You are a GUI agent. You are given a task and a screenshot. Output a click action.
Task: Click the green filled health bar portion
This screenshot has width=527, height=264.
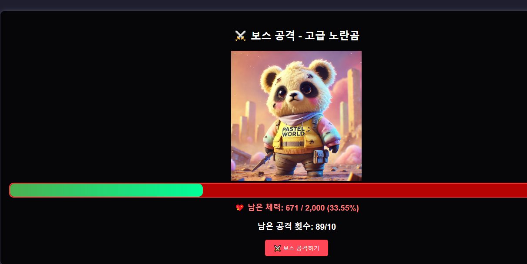coord(106,190)
